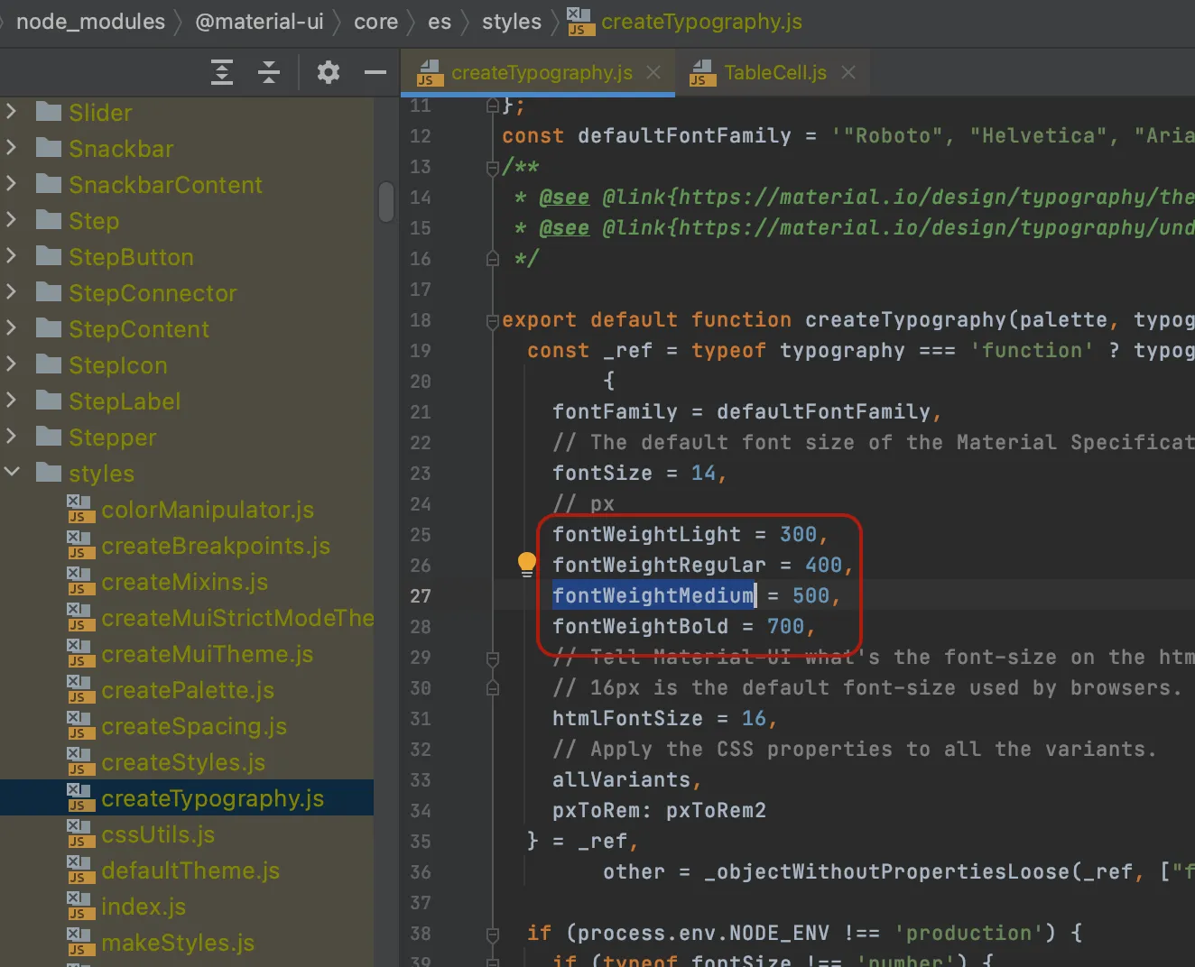The width and height of the screenshot is (1195, 967).
Task: Close the TableCell.js editor tab
Action: click(848, 72)
